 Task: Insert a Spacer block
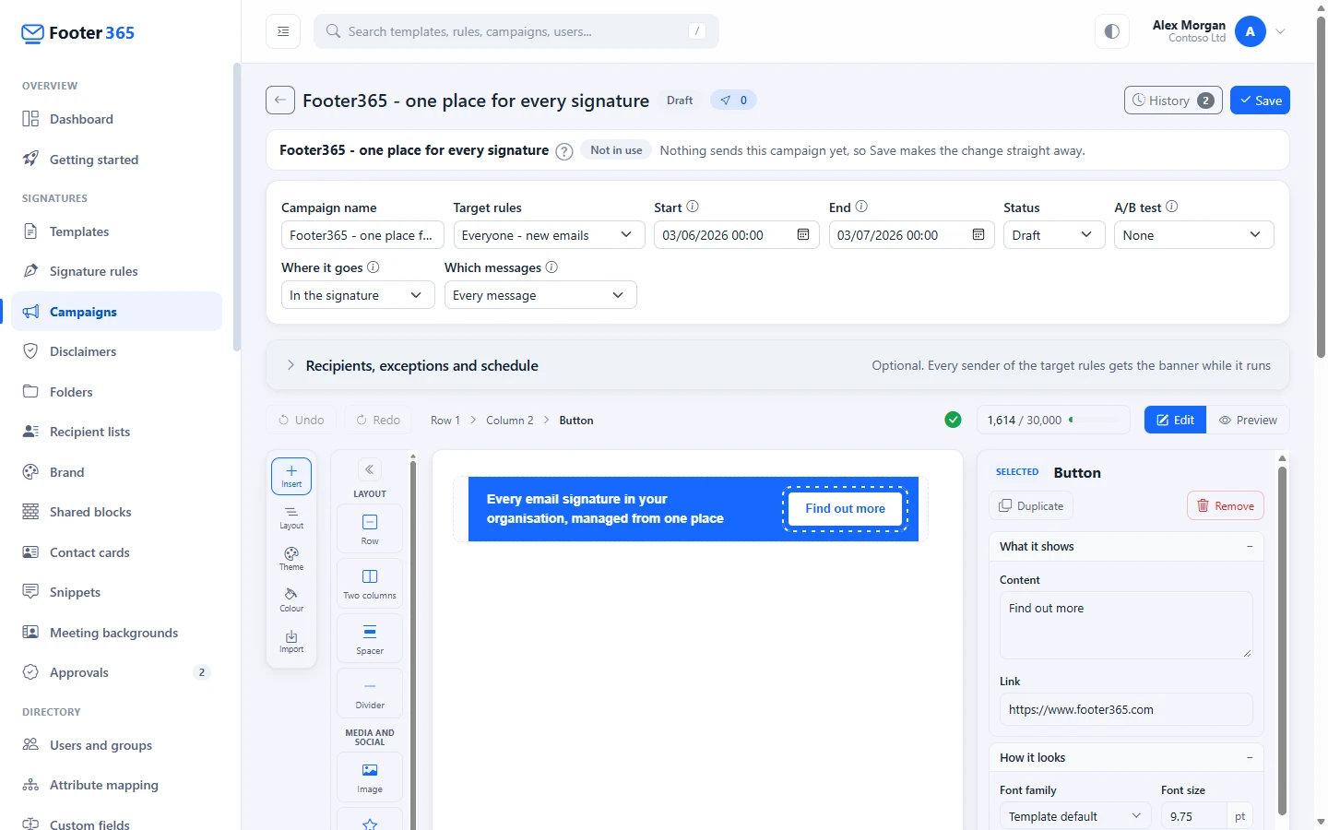pos(370,638)
